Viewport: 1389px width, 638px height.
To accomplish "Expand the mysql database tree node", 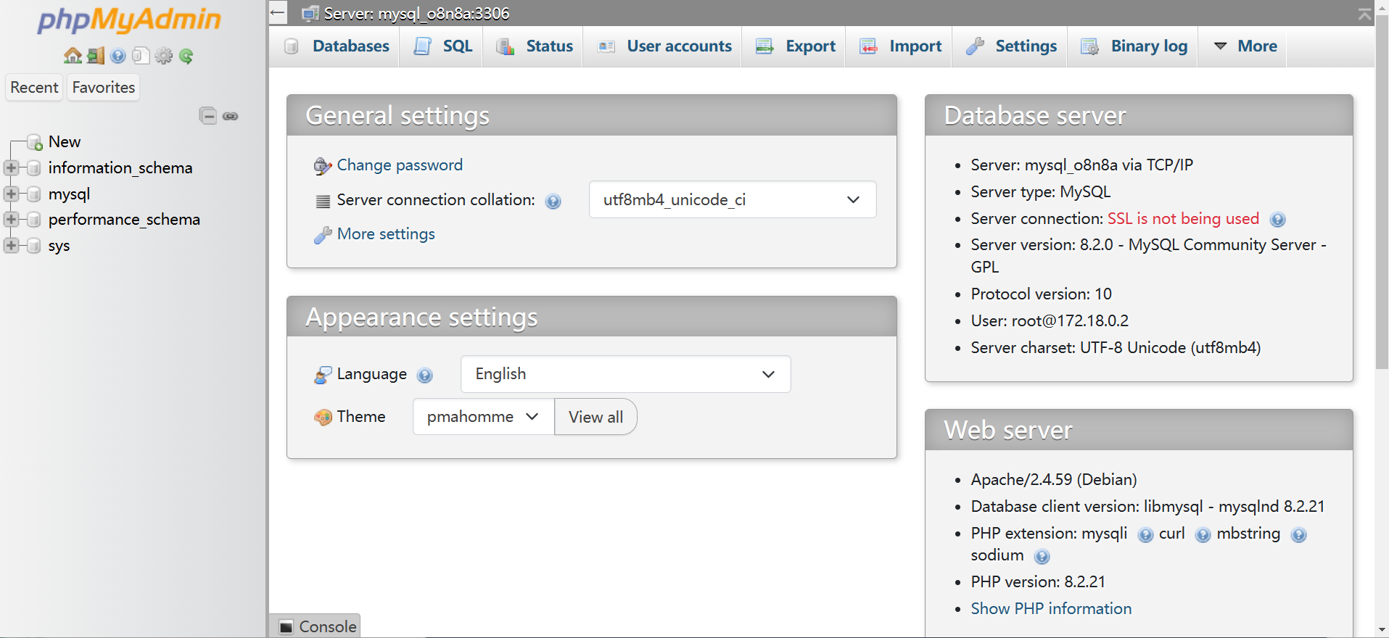I will (x=11, y=194).
